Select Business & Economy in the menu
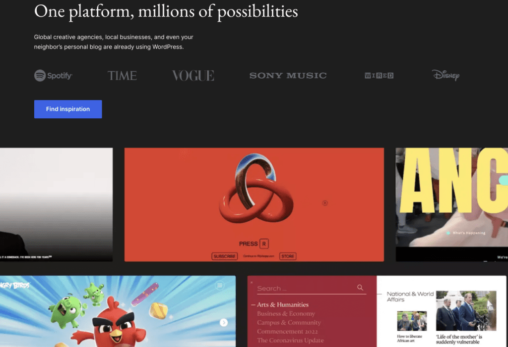This screenshot has width=508, height=347. tap(286, 314)
